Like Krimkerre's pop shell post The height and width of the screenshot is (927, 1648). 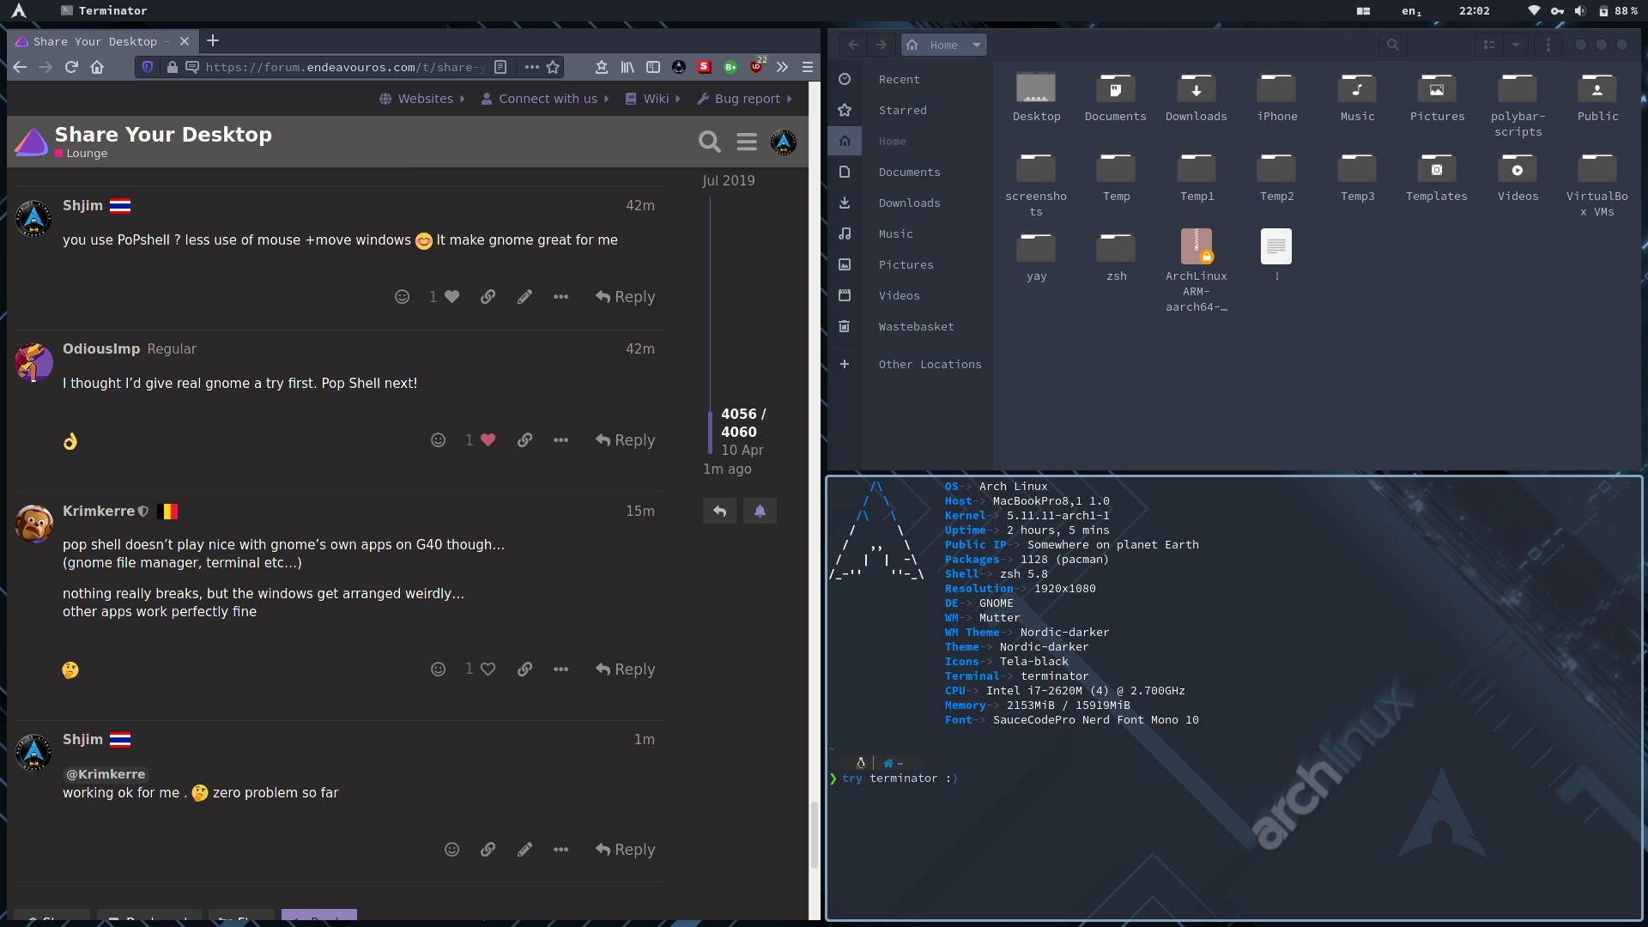[x=488, y=669]
